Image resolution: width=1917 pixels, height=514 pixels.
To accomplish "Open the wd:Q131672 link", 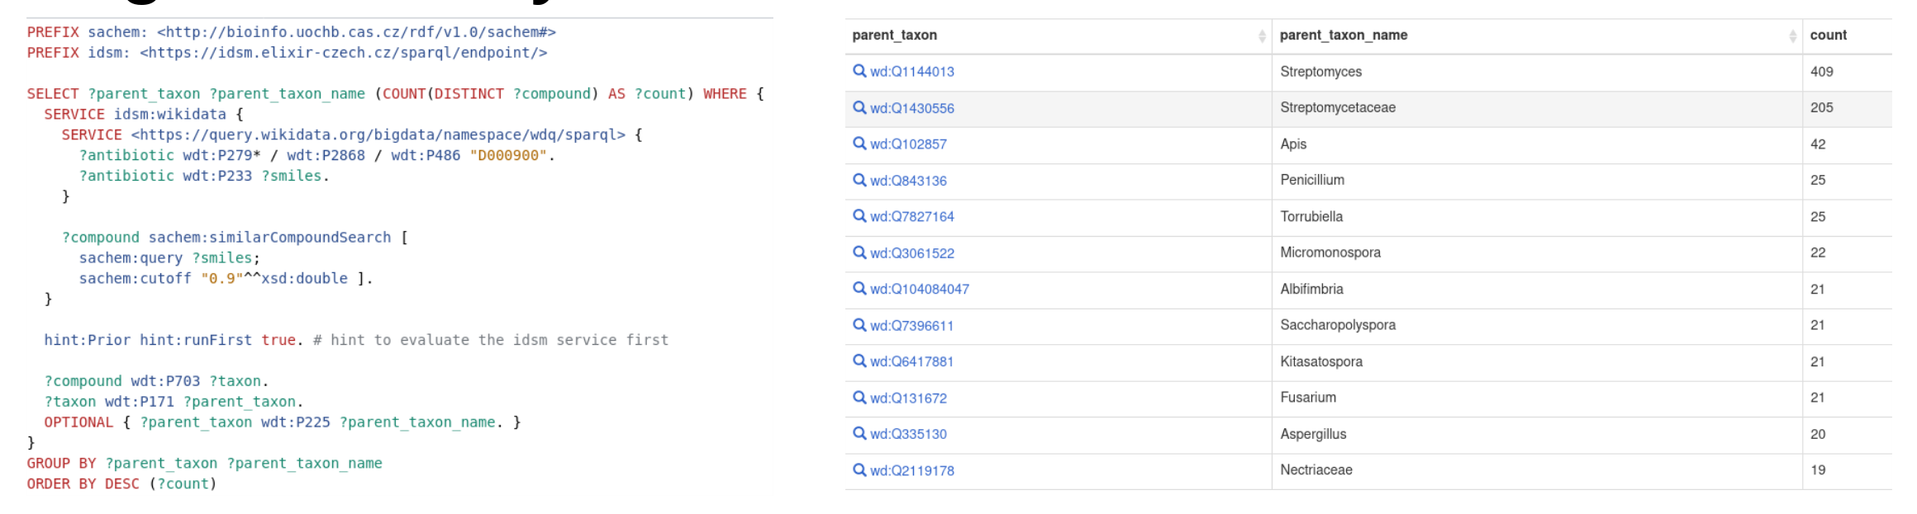I will pyautogui.click(x=908, y=398).
